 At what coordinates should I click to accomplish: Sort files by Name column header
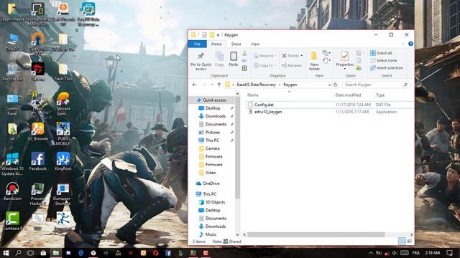(252, 95)
